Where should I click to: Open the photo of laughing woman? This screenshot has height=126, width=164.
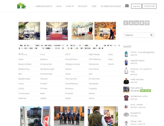(103, 116)
